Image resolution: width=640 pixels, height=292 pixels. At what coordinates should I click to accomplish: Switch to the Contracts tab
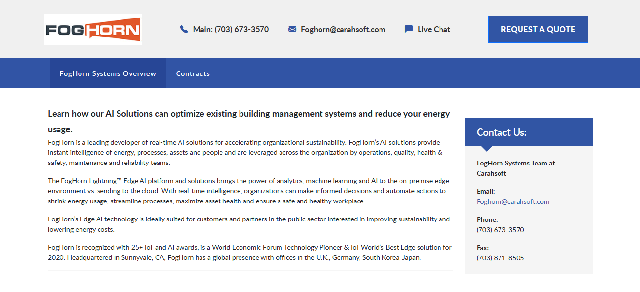(x=193, y=73)
